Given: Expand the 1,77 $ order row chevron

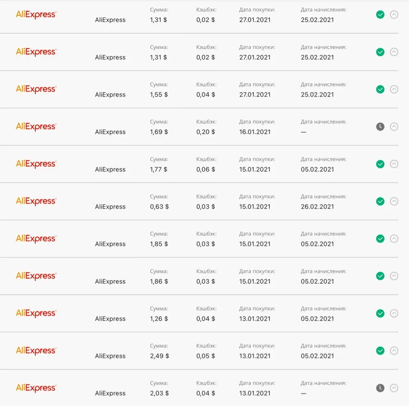Looking at the screenshot, I should click(394, 164).
